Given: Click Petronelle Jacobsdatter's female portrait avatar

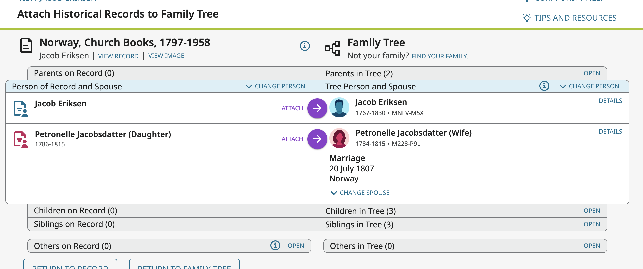Looking at the screenshot, I should pyautogui.click(x=339, y=138).
